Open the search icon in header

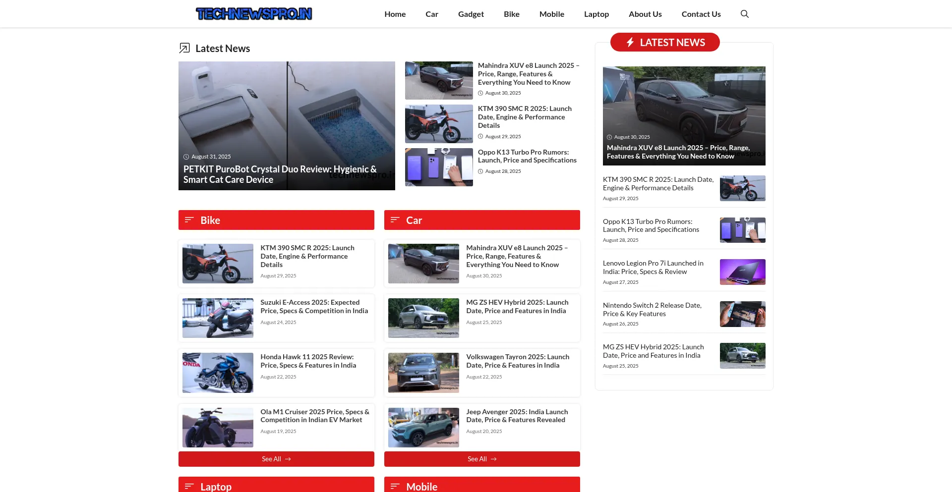[744, 14]
